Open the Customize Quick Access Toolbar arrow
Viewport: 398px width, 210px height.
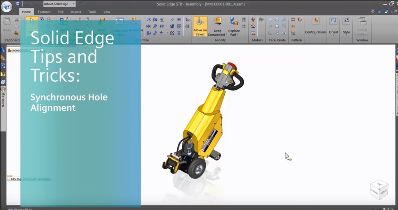[81, 4]
